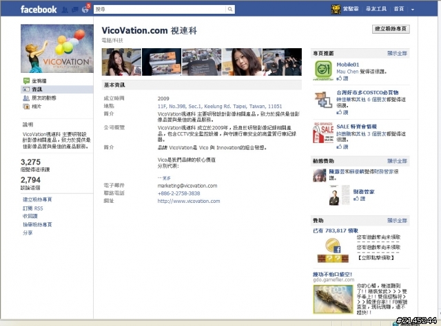Screen dimensions: 441x326
Task: Open notifications globe with 5 badge
Action: coord(85,10)
